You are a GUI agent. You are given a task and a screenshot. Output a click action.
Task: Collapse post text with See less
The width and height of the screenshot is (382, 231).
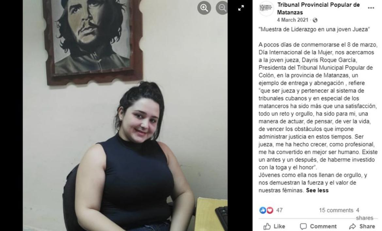click(x=317, y=190)
